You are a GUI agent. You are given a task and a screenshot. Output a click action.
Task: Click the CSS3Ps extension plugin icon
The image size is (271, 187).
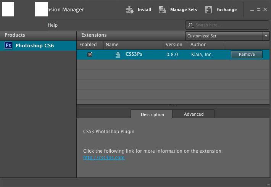118,55
